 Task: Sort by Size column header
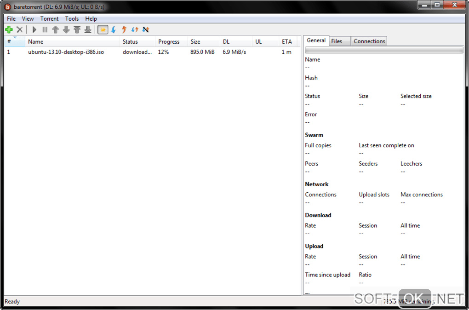tap(204, 41)
